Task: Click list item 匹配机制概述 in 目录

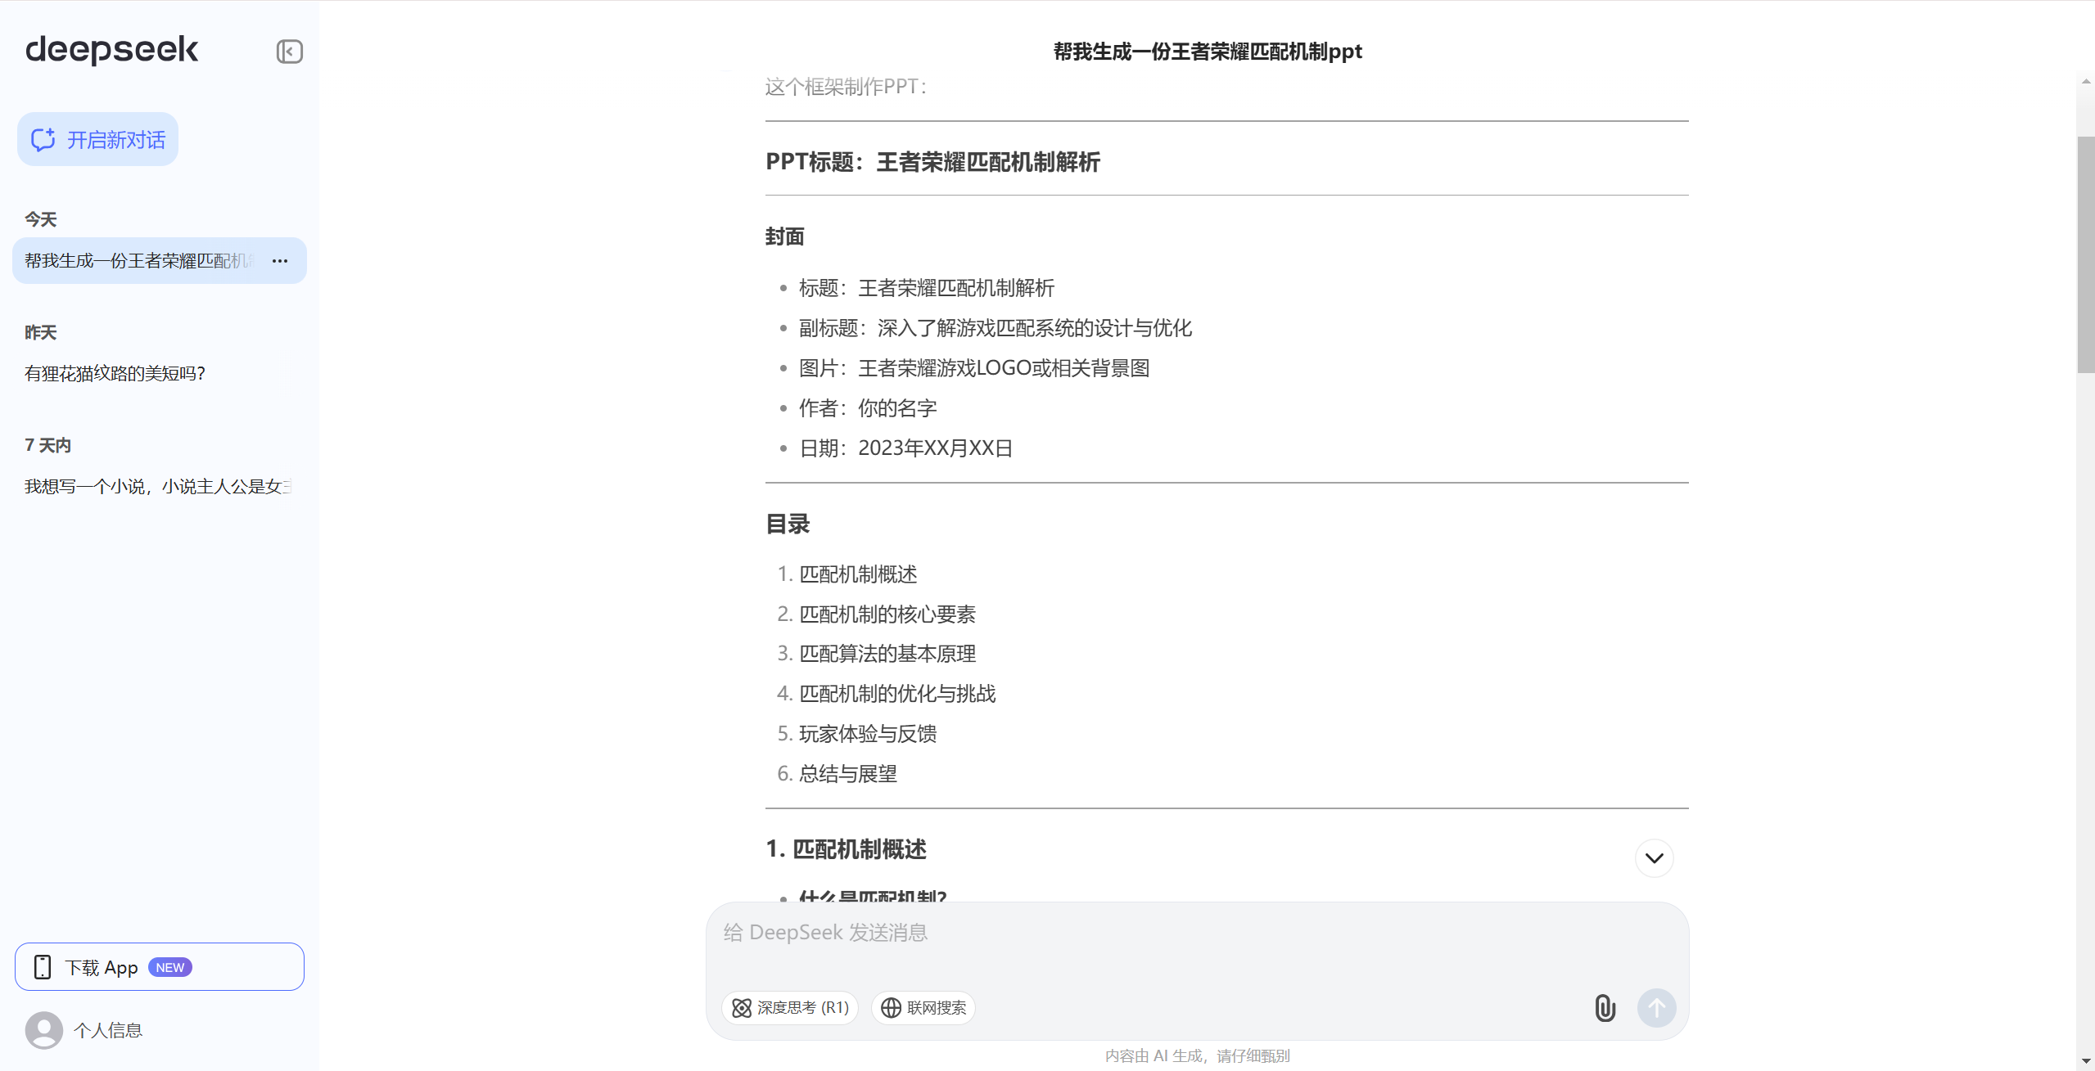Action: (858, 574)
